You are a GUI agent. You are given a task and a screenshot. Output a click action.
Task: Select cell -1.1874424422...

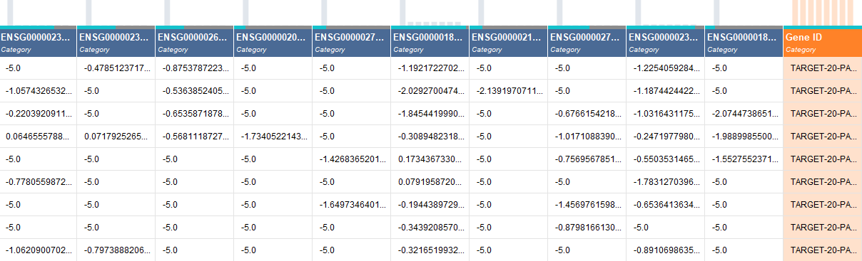pos(666,91)
